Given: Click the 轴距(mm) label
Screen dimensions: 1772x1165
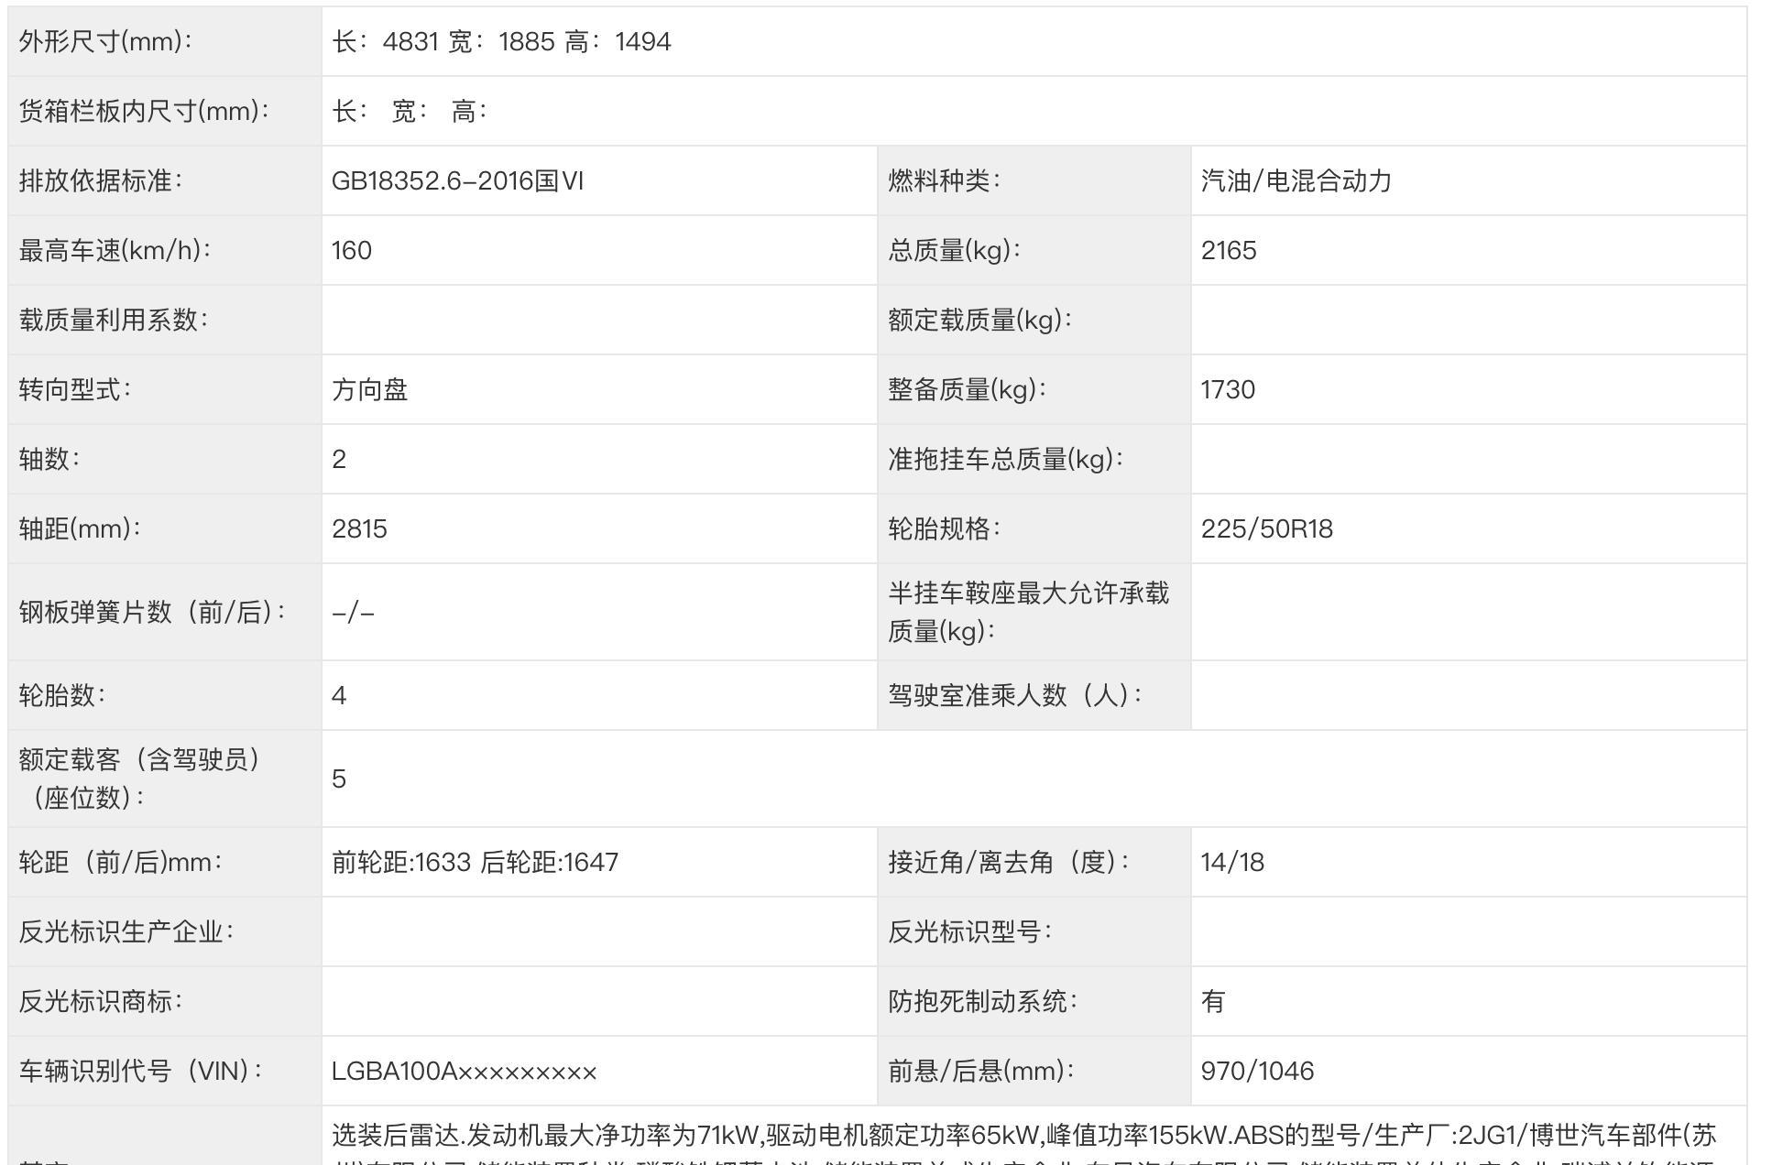Looking at the screenshot, I should point(80,529).
